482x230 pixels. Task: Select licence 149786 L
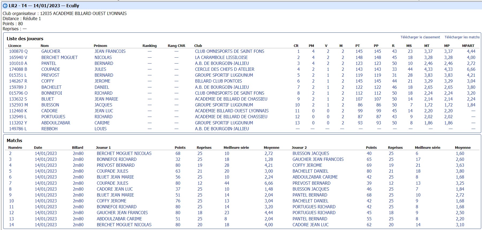click(18, 129)
